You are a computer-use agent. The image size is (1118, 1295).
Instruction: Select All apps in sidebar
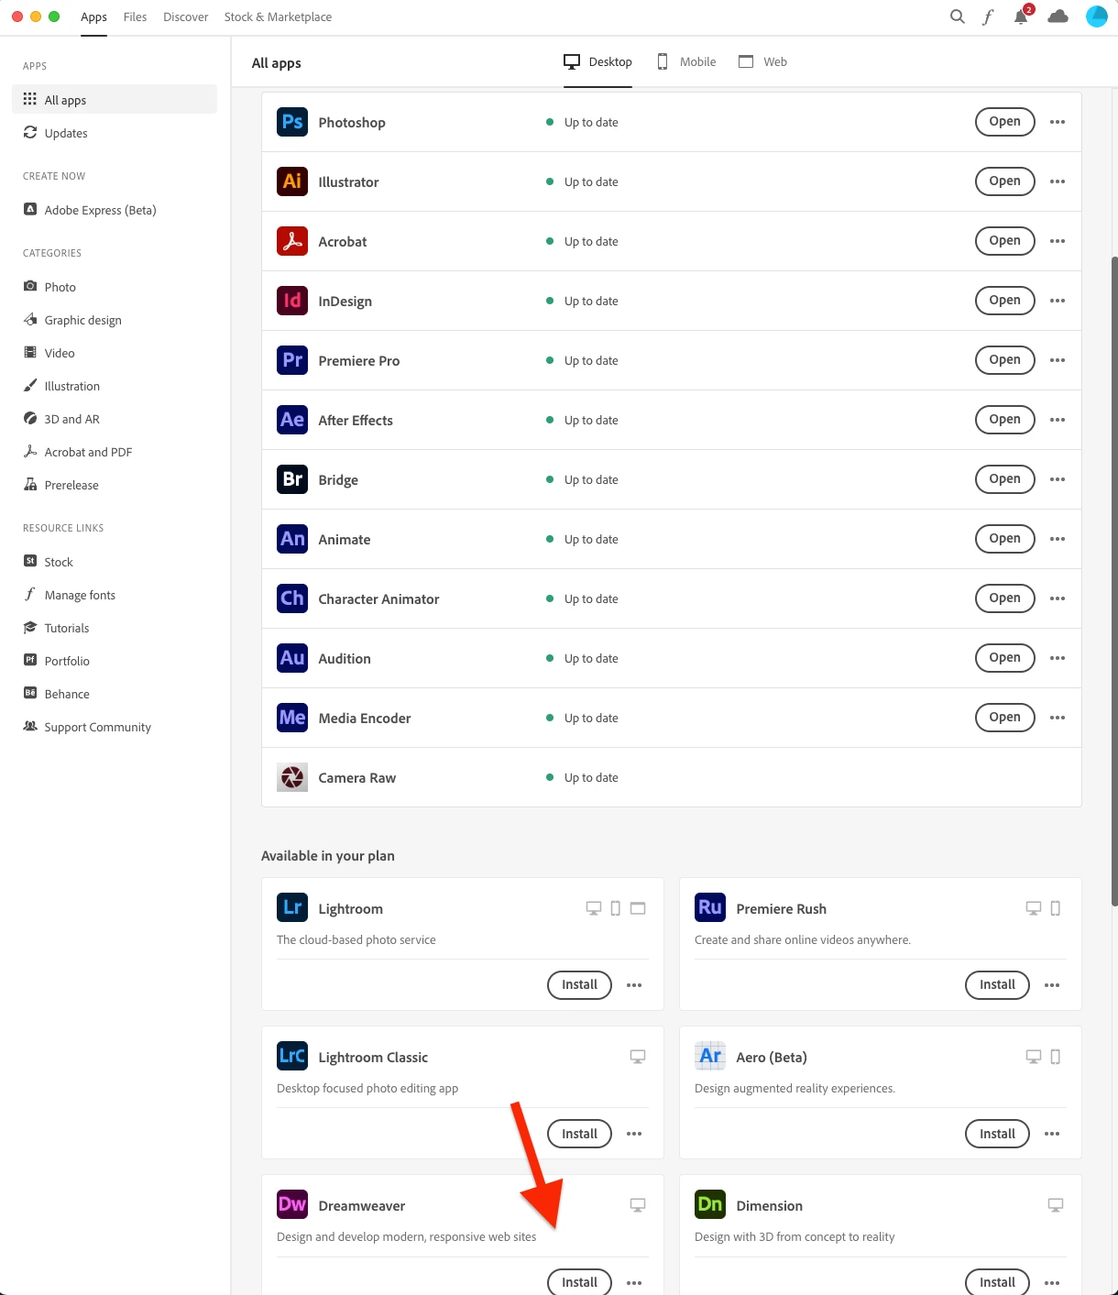tap(115, 100)
